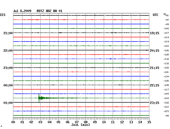Viewport: 170px width, 129px height.
Task: Click the DC offset value "-88"
Action: click(167, 116)
